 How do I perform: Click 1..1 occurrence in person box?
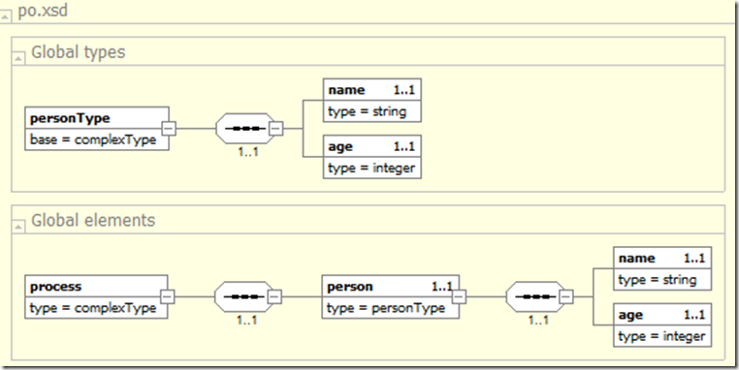point(442,286)
